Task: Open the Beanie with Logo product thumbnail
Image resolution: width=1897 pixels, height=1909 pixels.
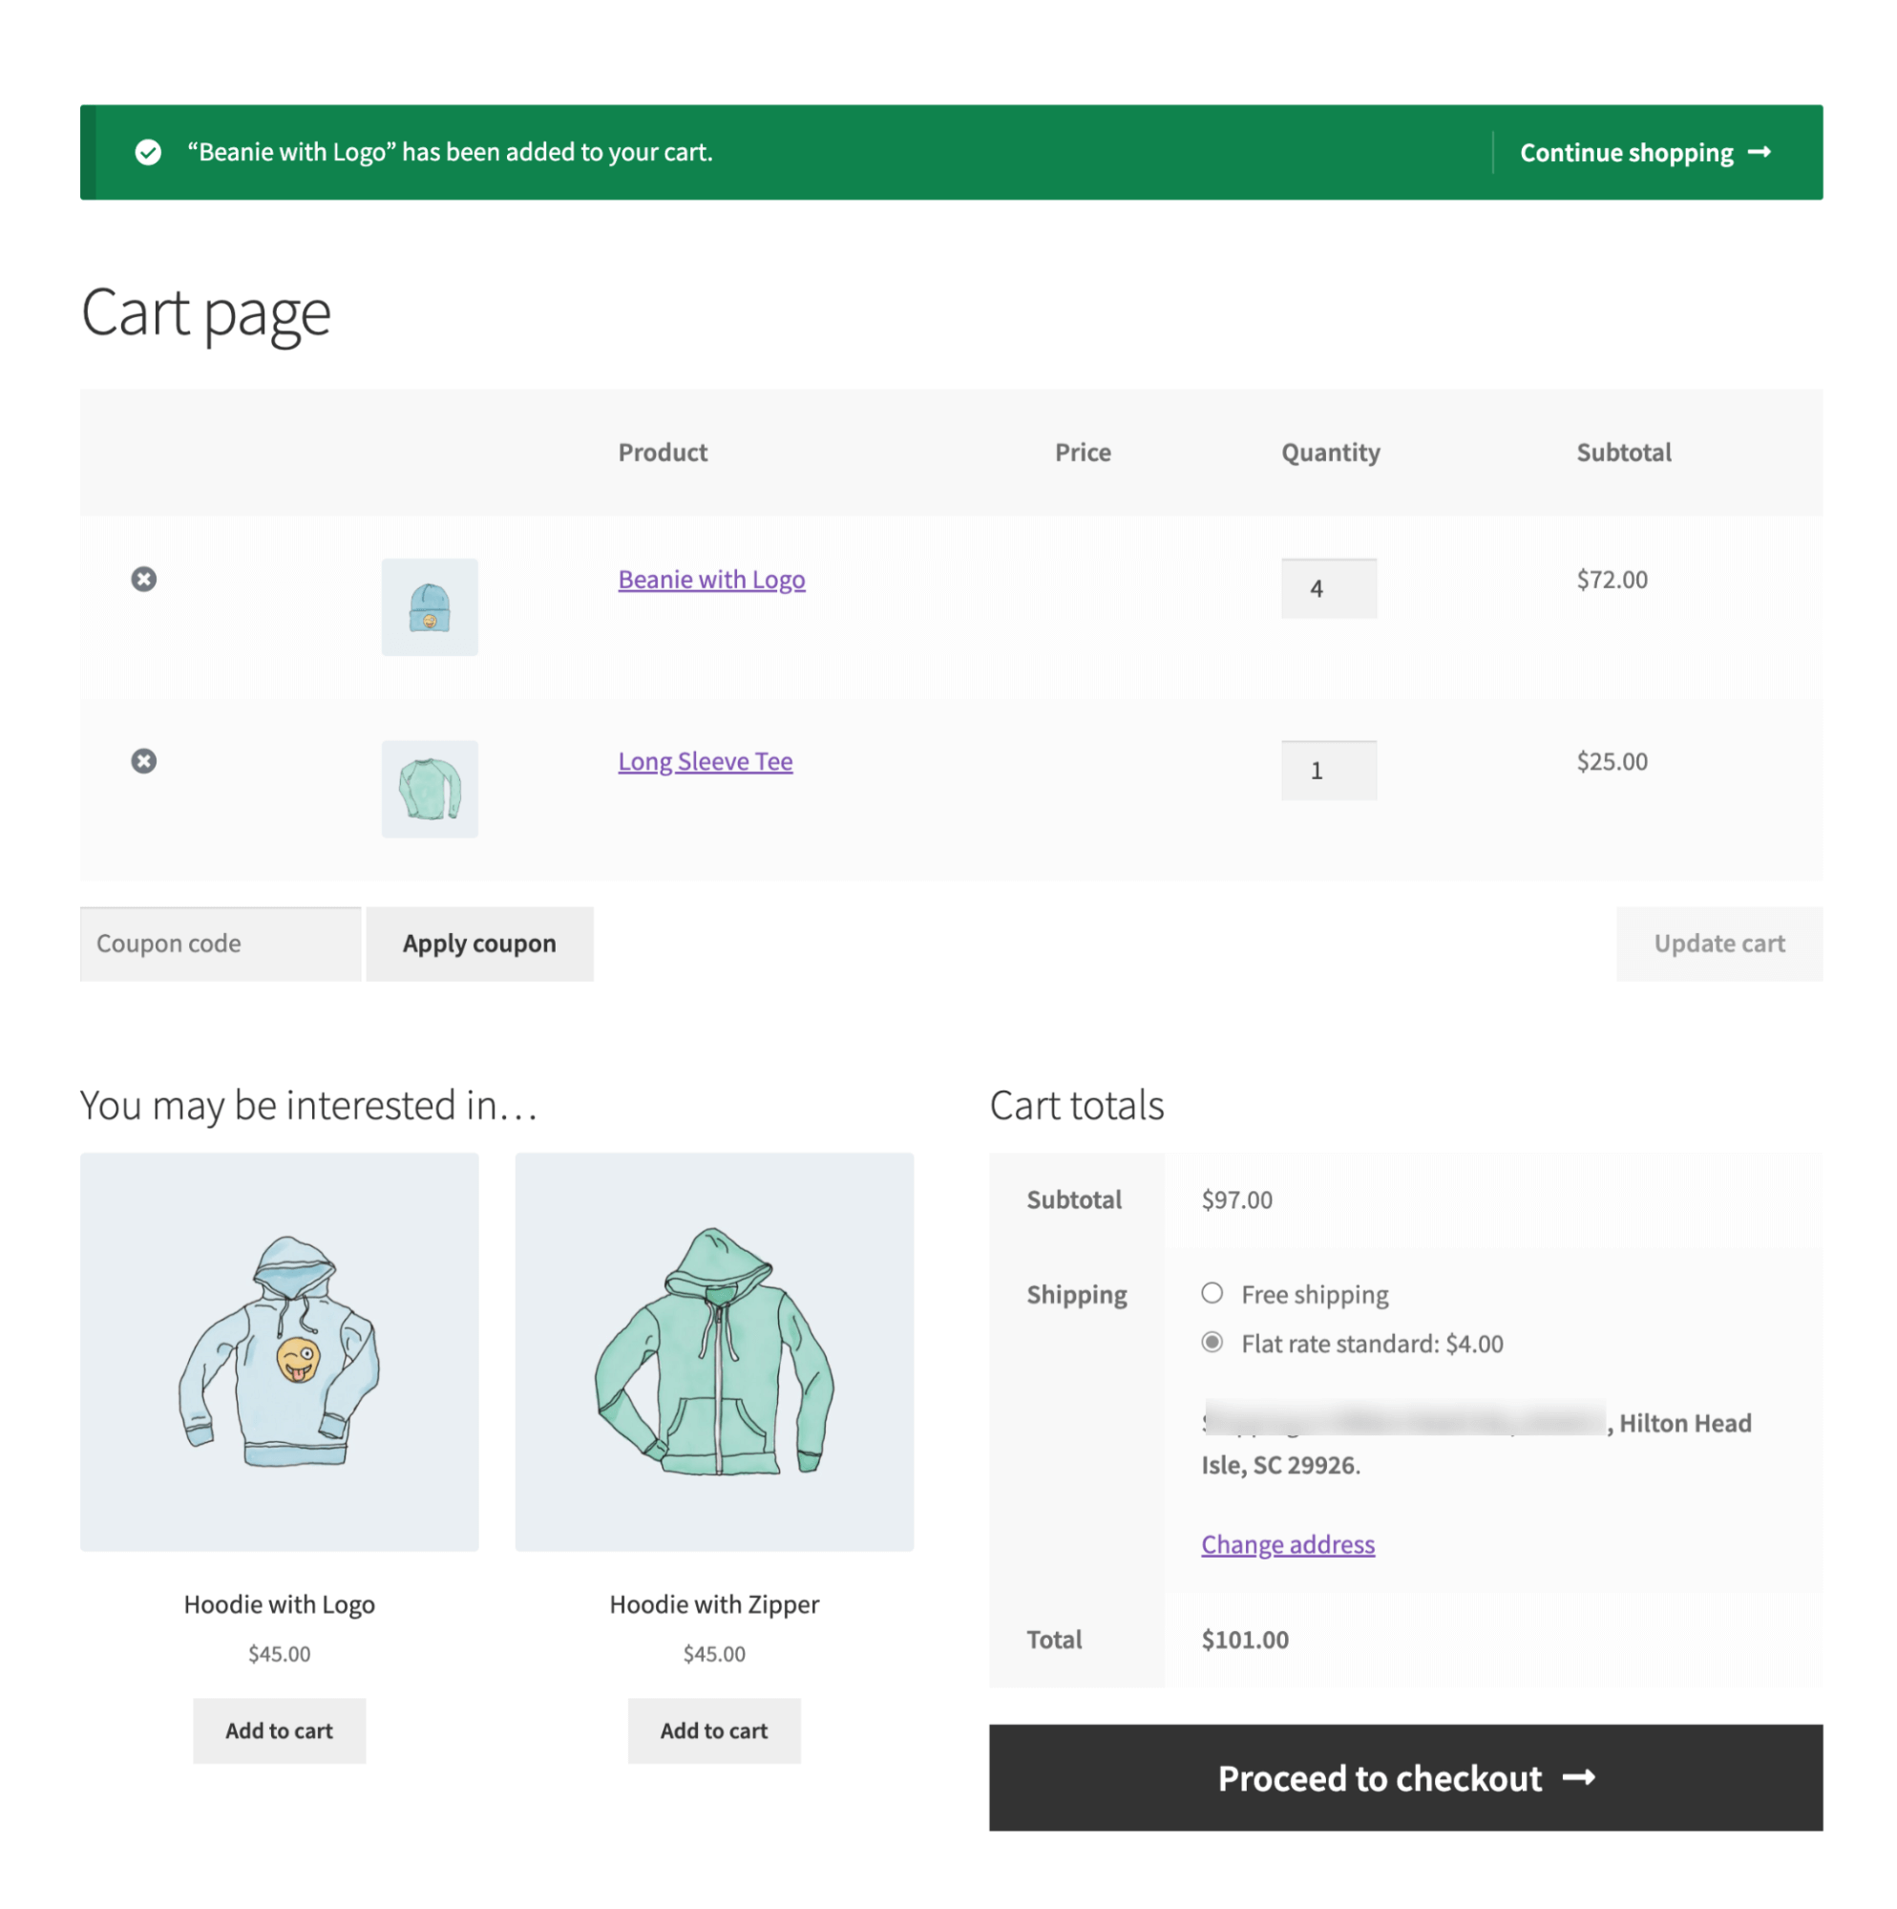Action: pos(429,606)
